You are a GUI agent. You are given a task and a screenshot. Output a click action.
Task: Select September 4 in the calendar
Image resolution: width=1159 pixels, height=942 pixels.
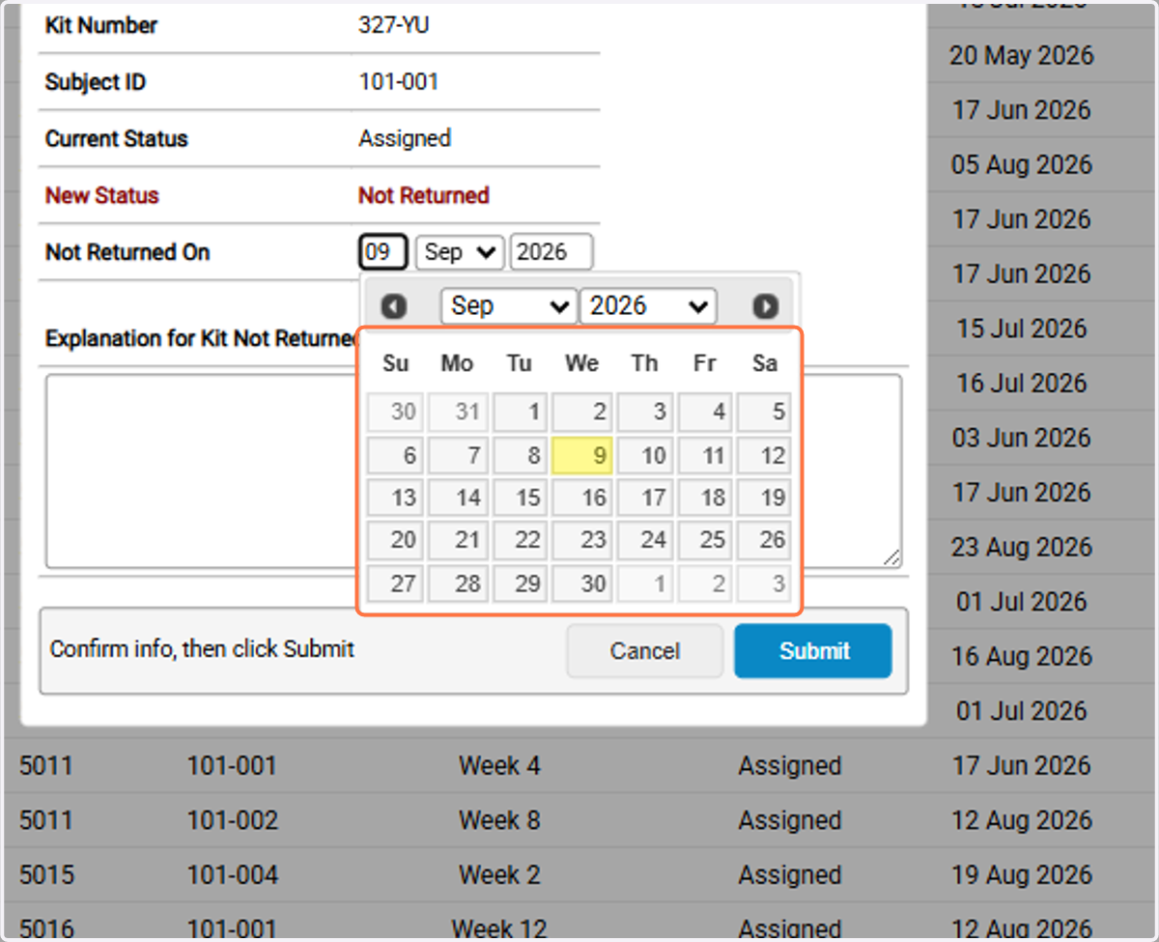point(705,413)
